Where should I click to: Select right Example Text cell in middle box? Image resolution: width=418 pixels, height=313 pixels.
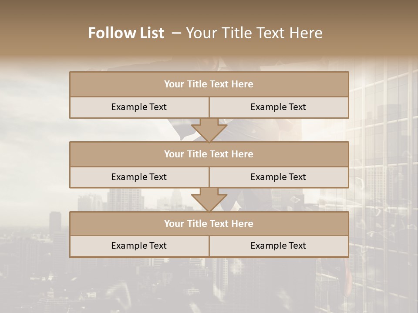278,177
